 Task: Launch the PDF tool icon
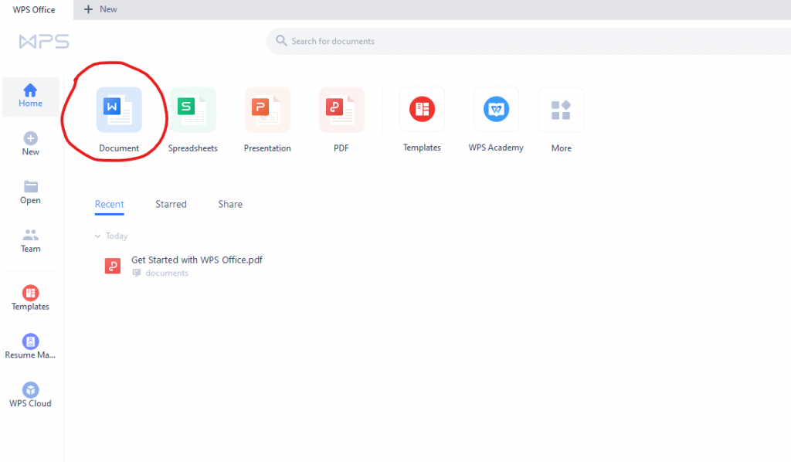pos(341,110)
